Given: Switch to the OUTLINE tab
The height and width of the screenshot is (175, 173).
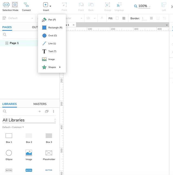Looking at the screenshot, I should 35,27.
